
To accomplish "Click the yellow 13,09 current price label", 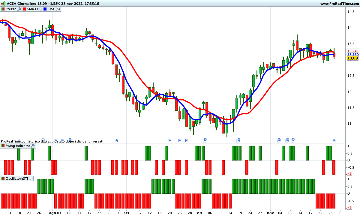I will (x=353, y=58).
